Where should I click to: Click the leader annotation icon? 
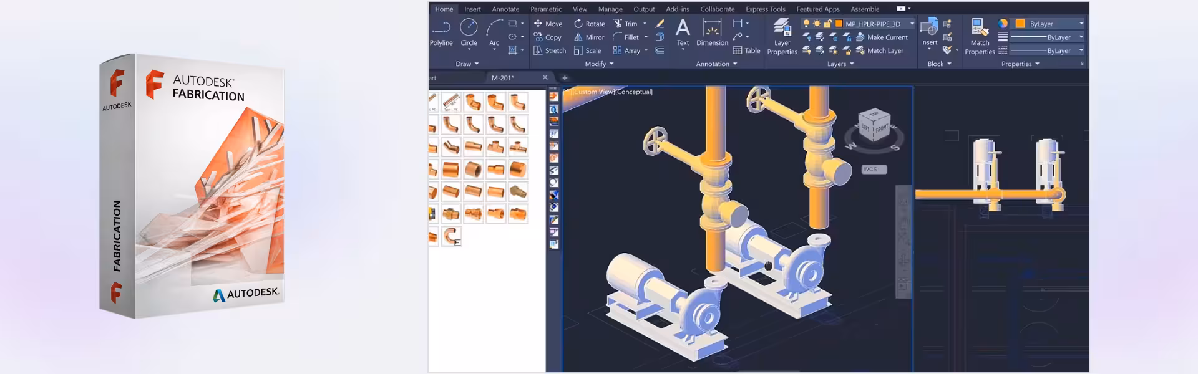click(x=738, y=37)
